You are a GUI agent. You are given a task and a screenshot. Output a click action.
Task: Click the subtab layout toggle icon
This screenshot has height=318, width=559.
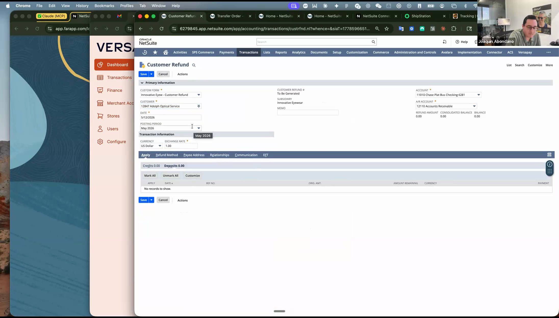click(x=549, y=155)
